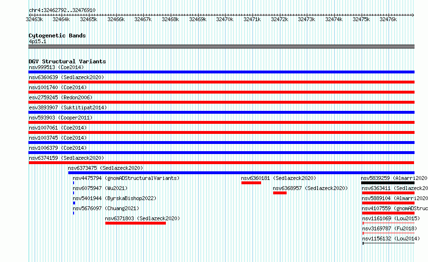The image size is (428, 262).
Task: Click the red bar beneath nsv6374159
Action: [x=221, y=163]
